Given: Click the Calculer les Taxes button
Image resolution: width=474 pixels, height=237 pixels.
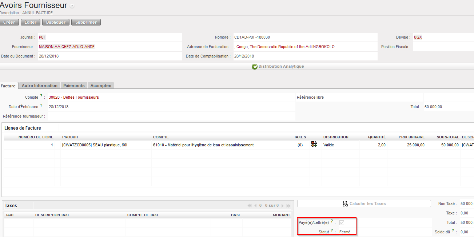Looking at the screenshot, I should tap(364, 204).
